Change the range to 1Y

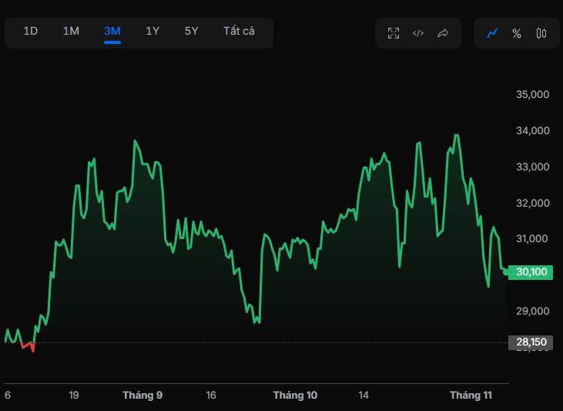pos(152,32)
